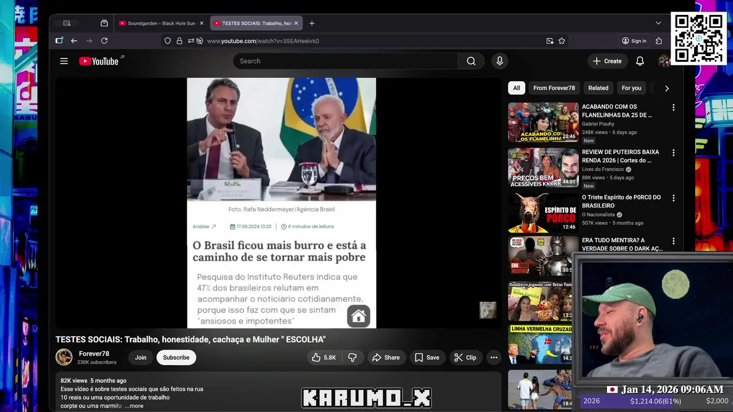Open menu for ACABANDO COM OS FLANELINHAS video
The width and height of the screenshot is (733, 412).
673,108
